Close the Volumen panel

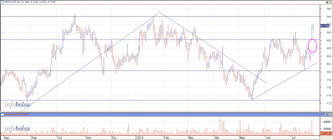[330, 114]
